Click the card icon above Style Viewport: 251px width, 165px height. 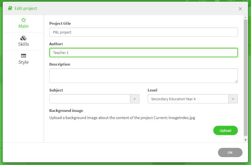[x=23, y=56]
